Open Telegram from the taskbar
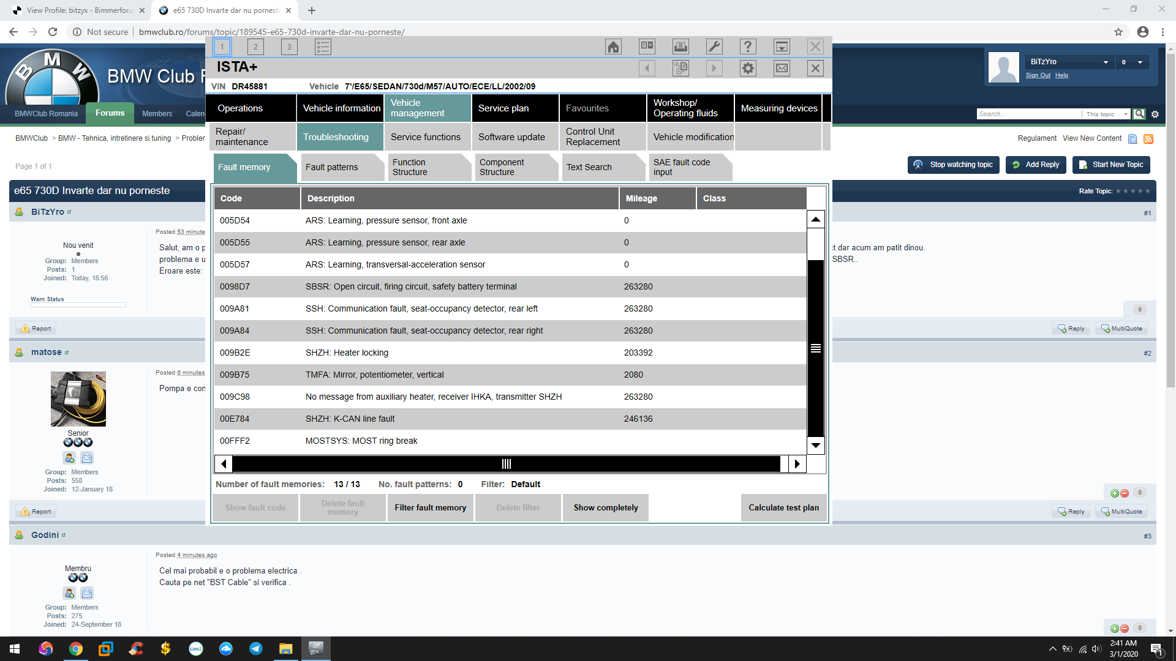1176x661 pixels. click(x=256, y=649)
